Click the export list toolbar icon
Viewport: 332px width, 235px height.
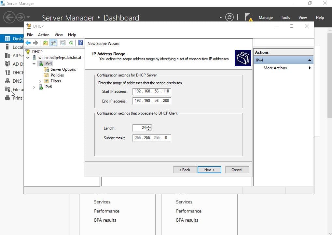click(x=63, y=43)
